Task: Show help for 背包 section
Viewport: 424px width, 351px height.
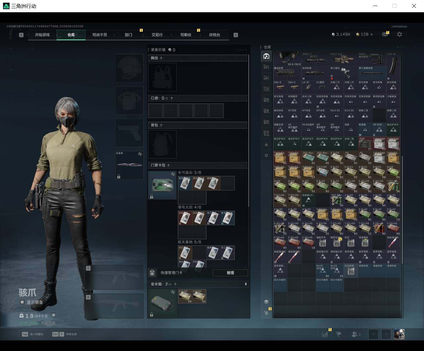Action: click(161, 125)
